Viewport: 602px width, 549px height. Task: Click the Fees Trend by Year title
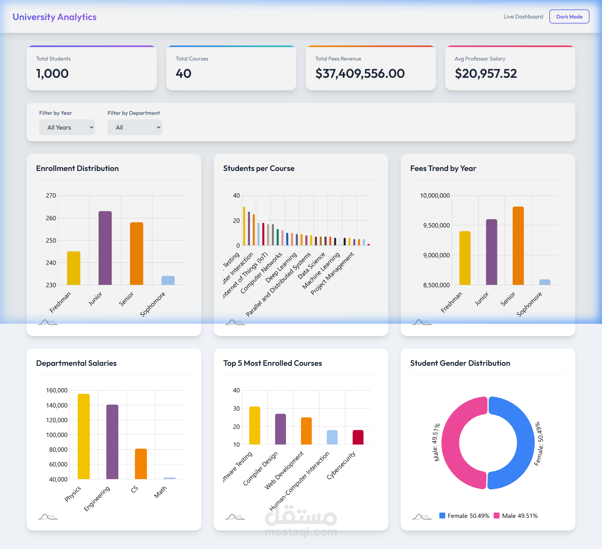coord(443,168)
